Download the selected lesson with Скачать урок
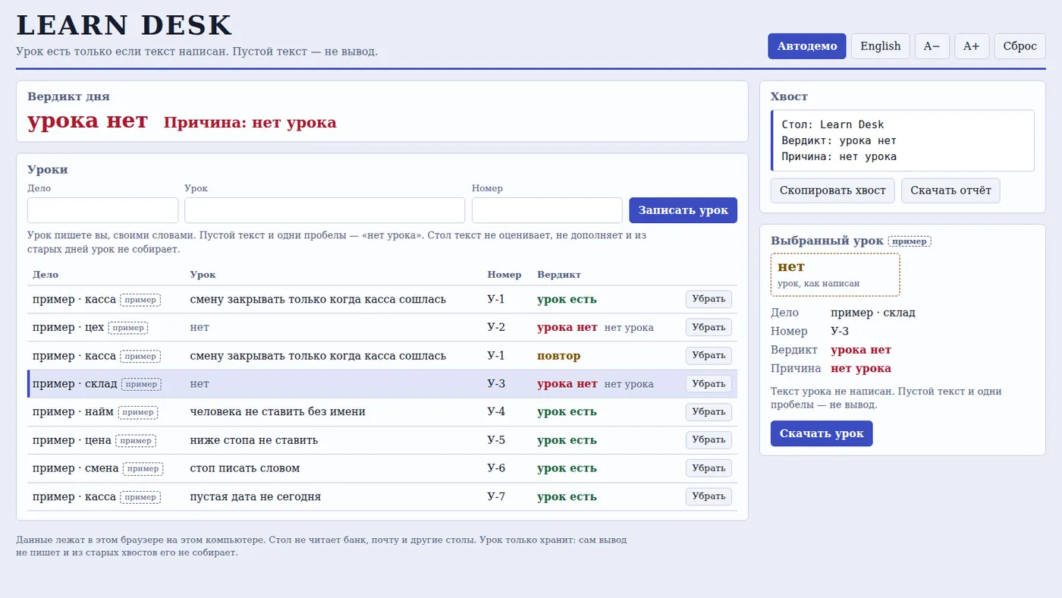Screen dimensions: 1062x598 click(822, 434)
